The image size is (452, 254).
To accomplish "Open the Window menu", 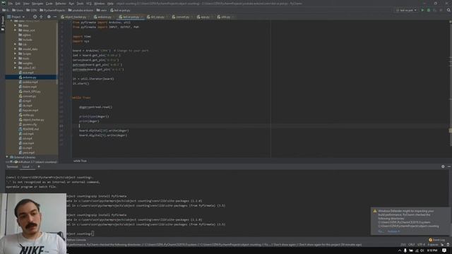I will click(x=100, y=4).
